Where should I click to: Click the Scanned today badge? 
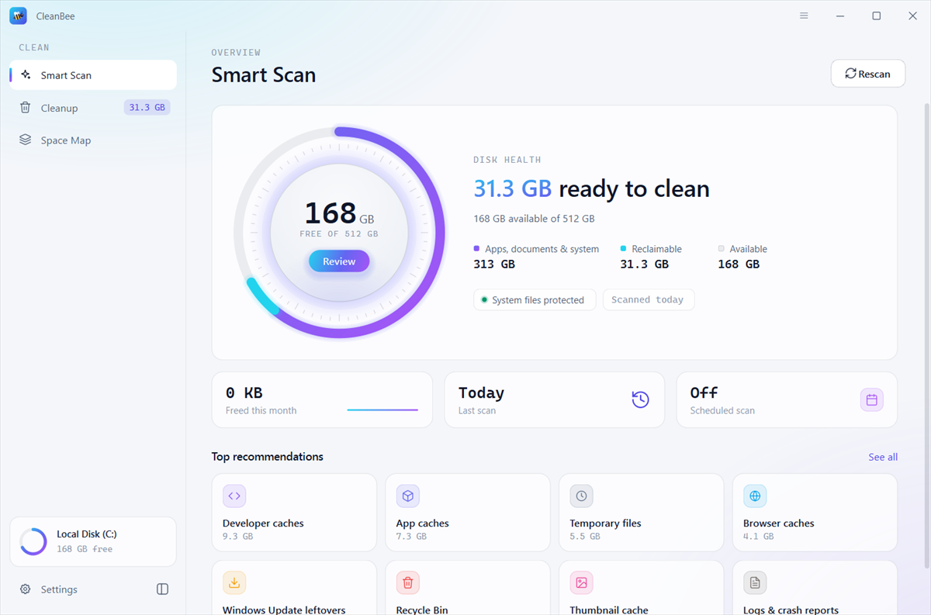[649, 300]
